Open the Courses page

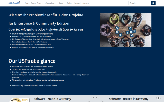click(x=85, y=3)
